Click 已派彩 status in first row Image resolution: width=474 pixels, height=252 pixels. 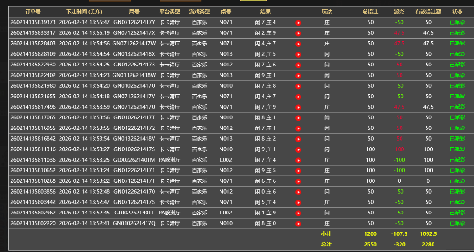coord(457,22)
